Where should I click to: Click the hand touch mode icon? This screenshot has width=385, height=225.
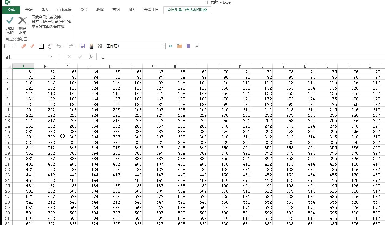(50, 46)
